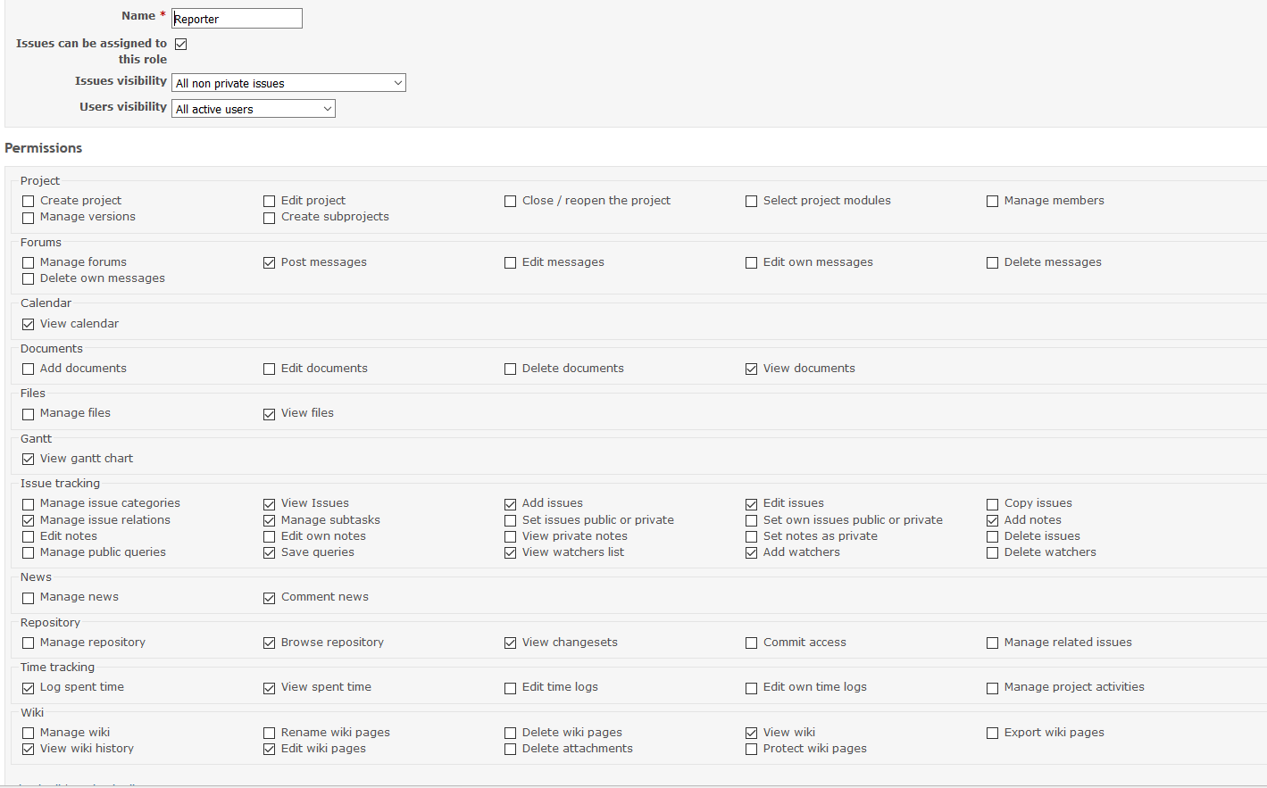Open the Issues visibility dropdown
This screenshot has width=1267, height=788.
288,83
